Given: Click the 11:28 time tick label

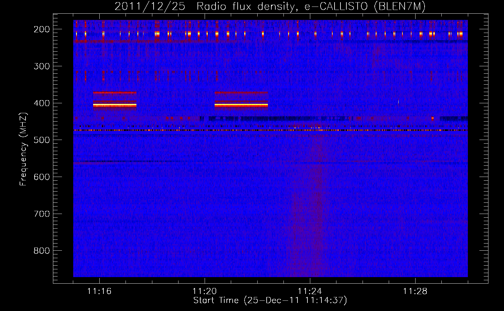Looking at the screenshot, I should point(415,291).
